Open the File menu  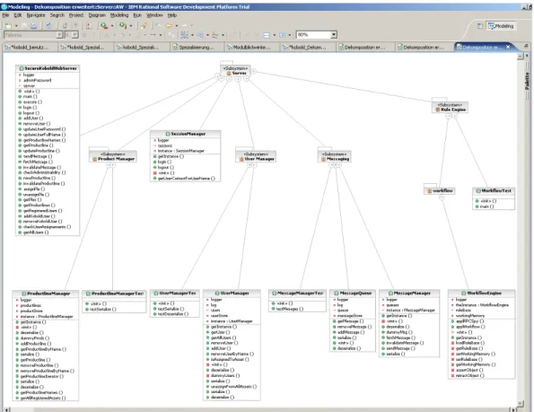tap(5, 15)
